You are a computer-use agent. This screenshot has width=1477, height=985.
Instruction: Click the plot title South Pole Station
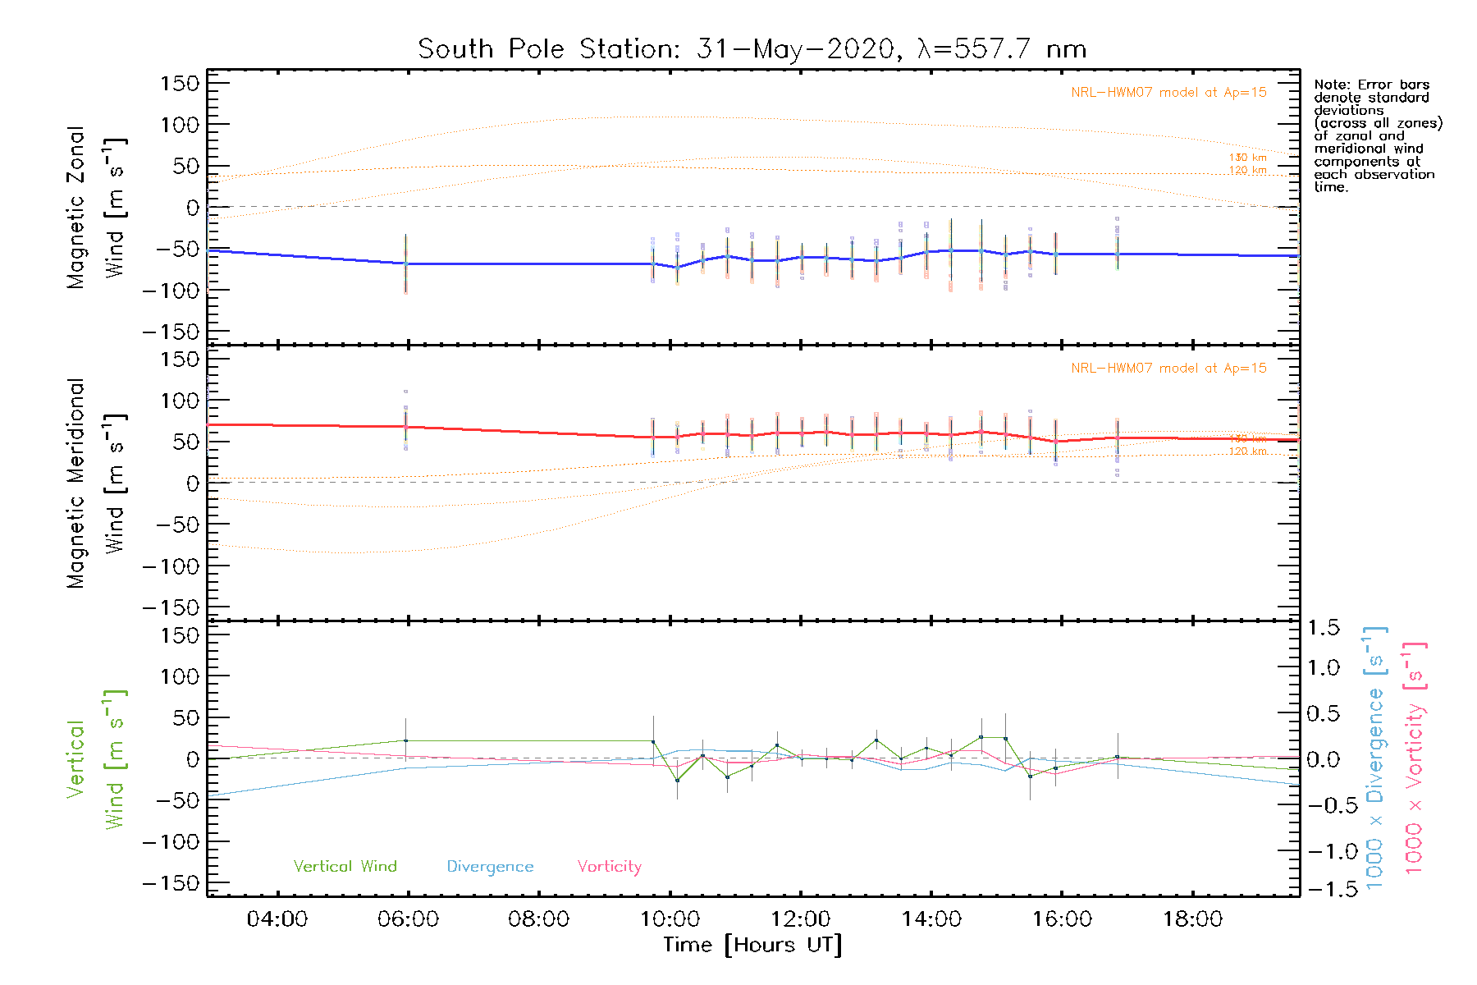click(x=752, y=49)
